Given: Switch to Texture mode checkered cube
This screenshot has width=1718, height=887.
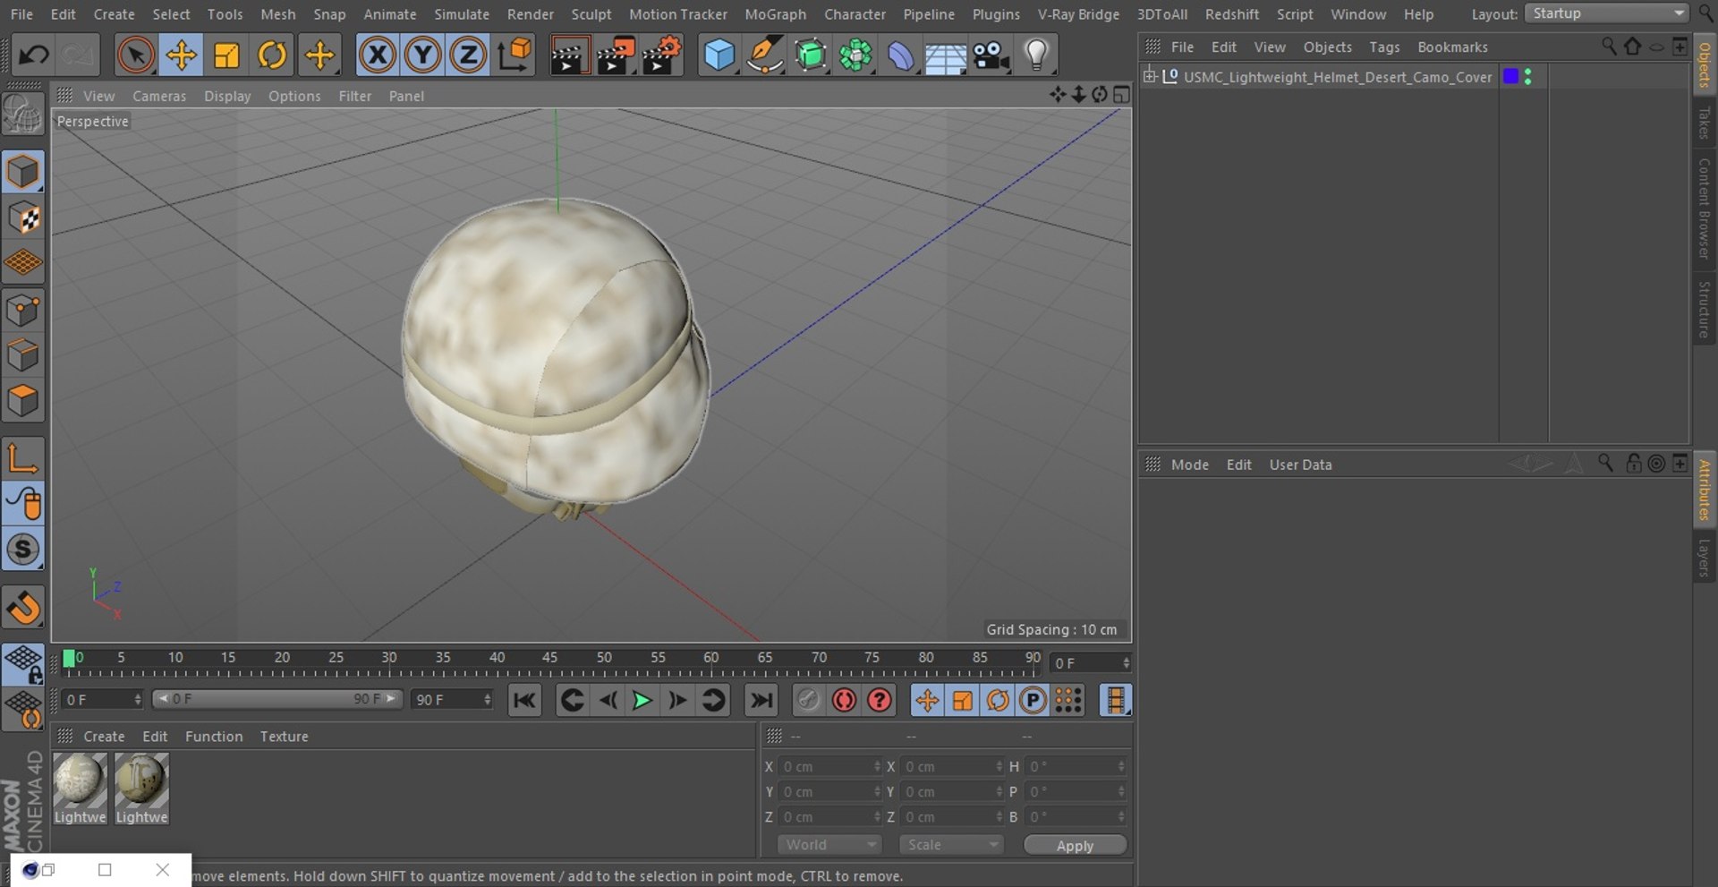Looking at the screenshot, I should tap(22, 217).
